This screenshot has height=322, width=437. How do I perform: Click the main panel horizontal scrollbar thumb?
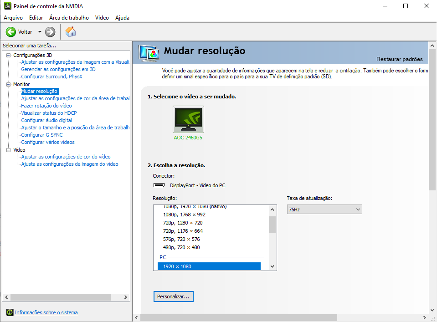tap(239, 317)
